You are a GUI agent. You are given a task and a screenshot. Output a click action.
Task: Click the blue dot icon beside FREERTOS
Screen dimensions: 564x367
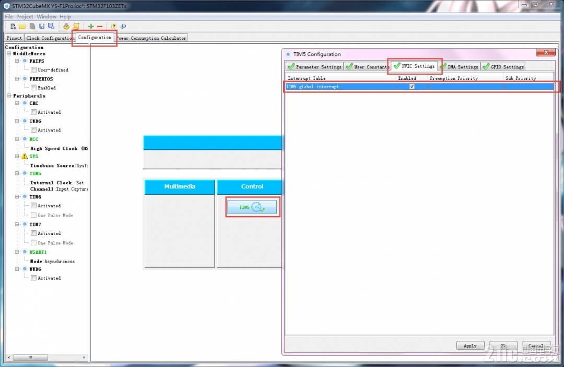click(25, 78)
